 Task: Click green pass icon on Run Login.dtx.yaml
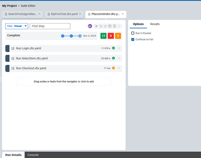(113, 48)
